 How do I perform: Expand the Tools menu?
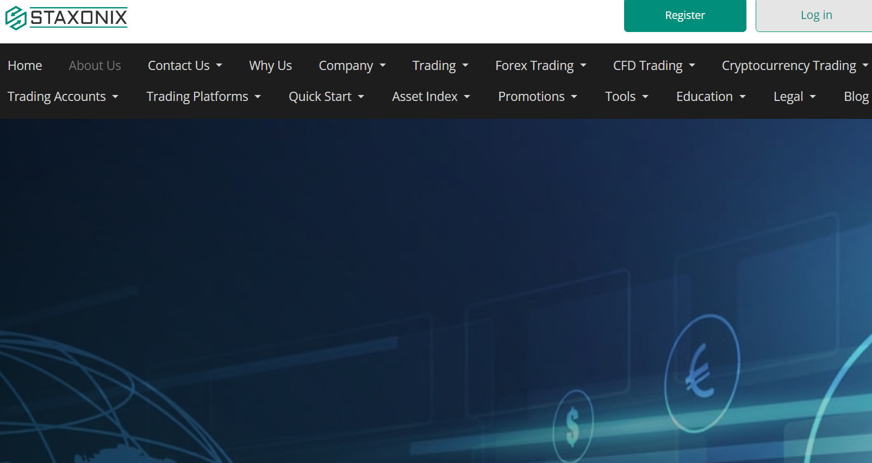point(626,97)
